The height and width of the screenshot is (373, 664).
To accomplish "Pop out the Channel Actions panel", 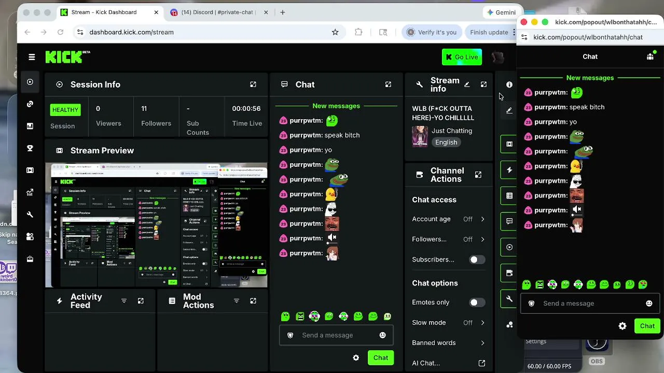I will (478, 175).
